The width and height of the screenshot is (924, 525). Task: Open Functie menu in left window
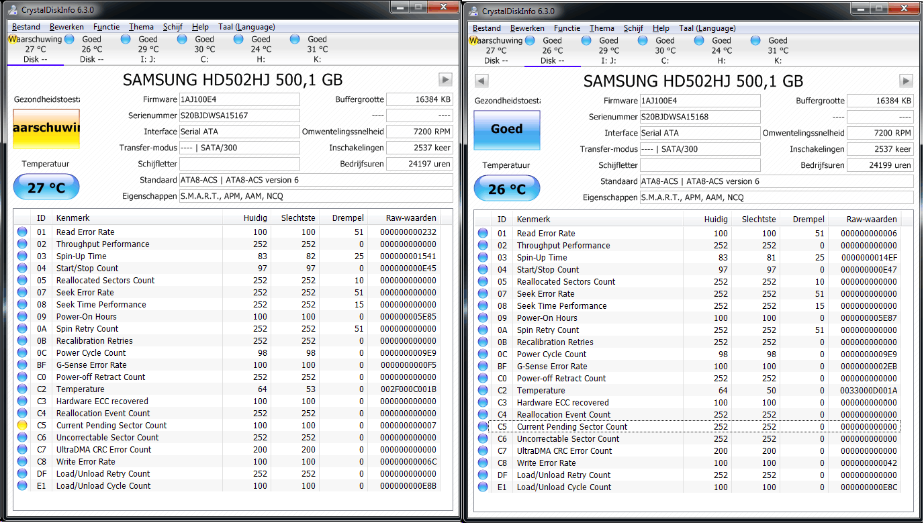(107, 27)
